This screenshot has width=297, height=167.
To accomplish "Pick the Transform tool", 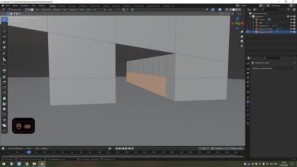I will (x=4, y=47).
